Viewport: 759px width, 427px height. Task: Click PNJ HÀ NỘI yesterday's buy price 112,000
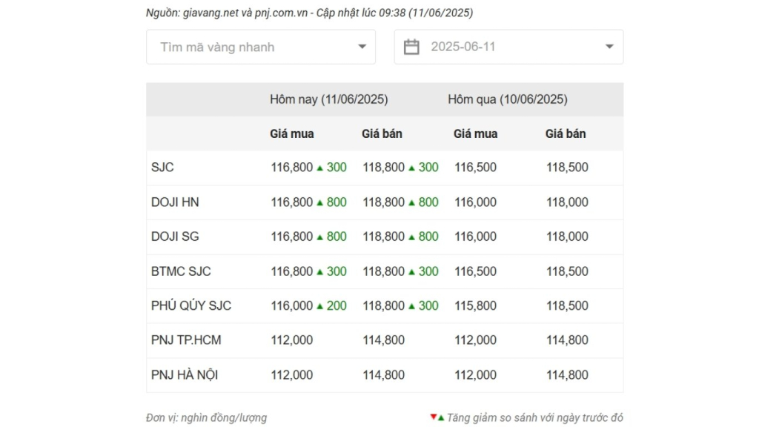(475, 375)
